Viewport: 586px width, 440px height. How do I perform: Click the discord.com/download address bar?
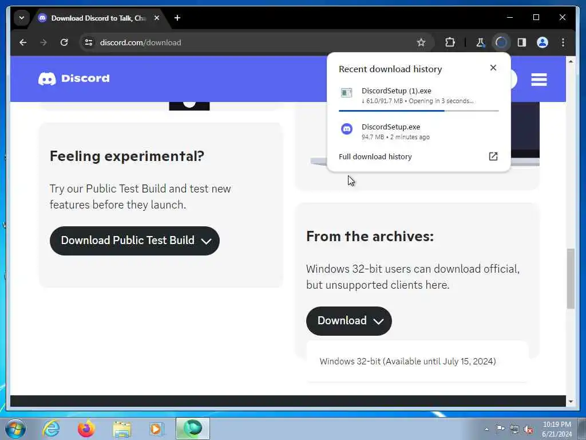(256, 42)
